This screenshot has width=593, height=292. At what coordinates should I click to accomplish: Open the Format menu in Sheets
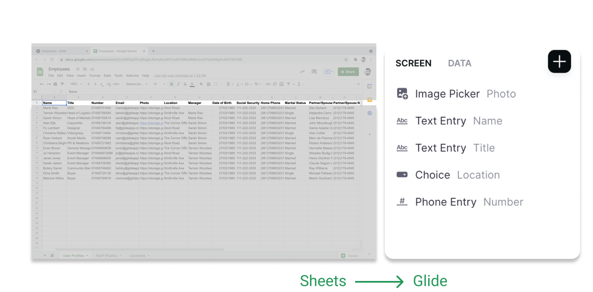coord(95,76)
